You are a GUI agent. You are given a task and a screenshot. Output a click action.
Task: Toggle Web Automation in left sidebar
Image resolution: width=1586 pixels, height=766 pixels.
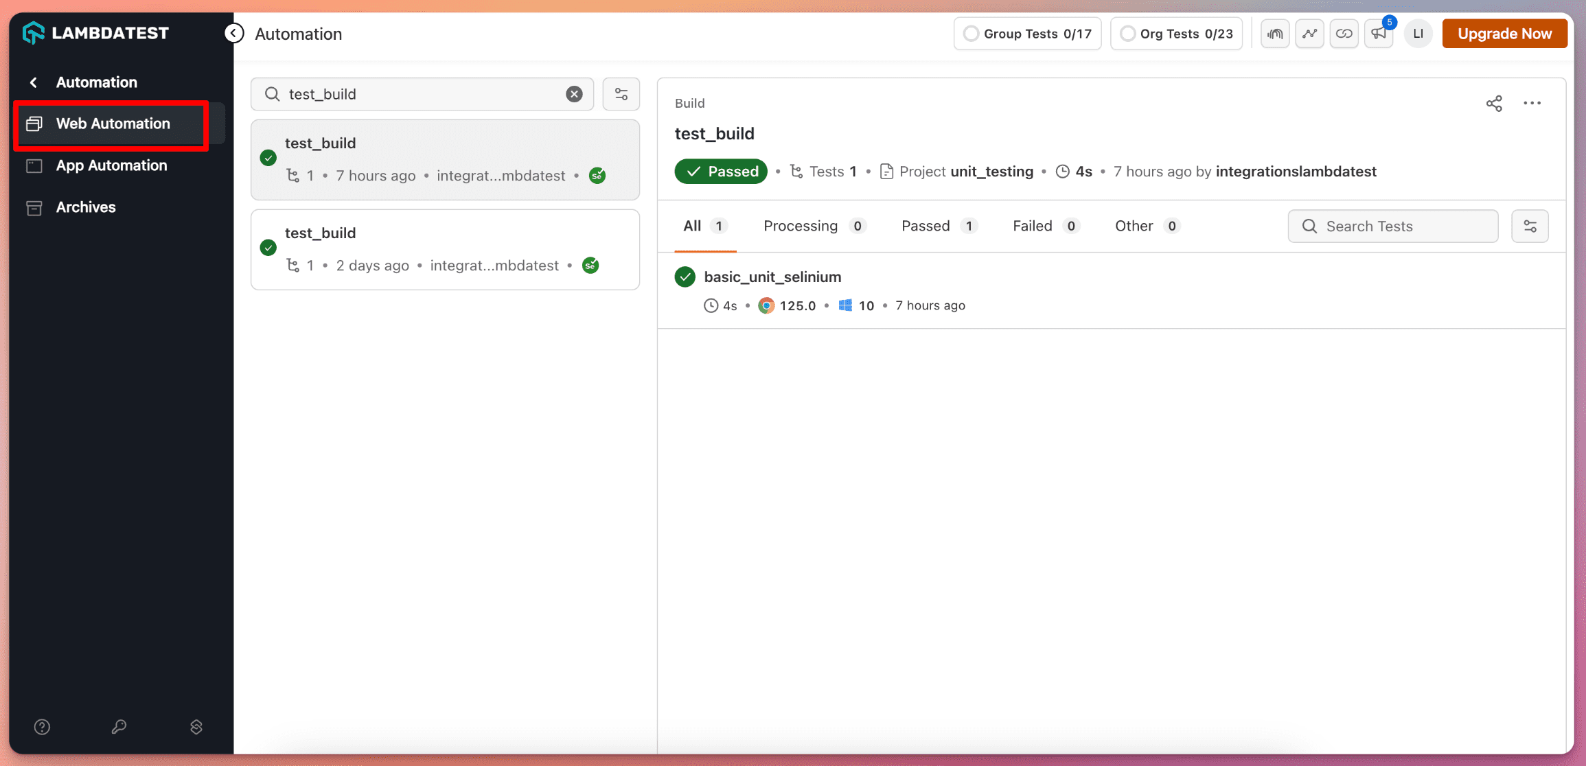[113, 124]
